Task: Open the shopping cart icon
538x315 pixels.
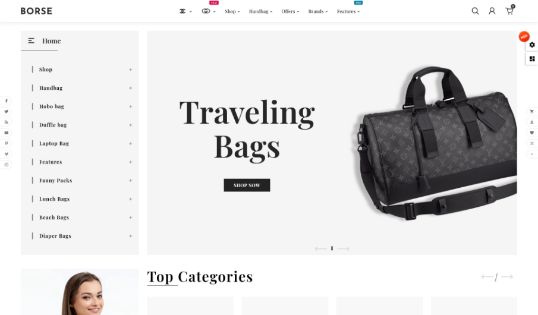Action: [510, 11]
